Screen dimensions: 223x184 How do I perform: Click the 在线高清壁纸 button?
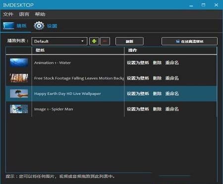[189, 41]
